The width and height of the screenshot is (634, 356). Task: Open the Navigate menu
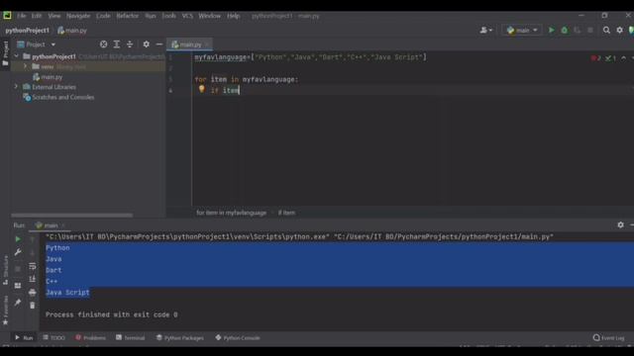click(78, 16)
